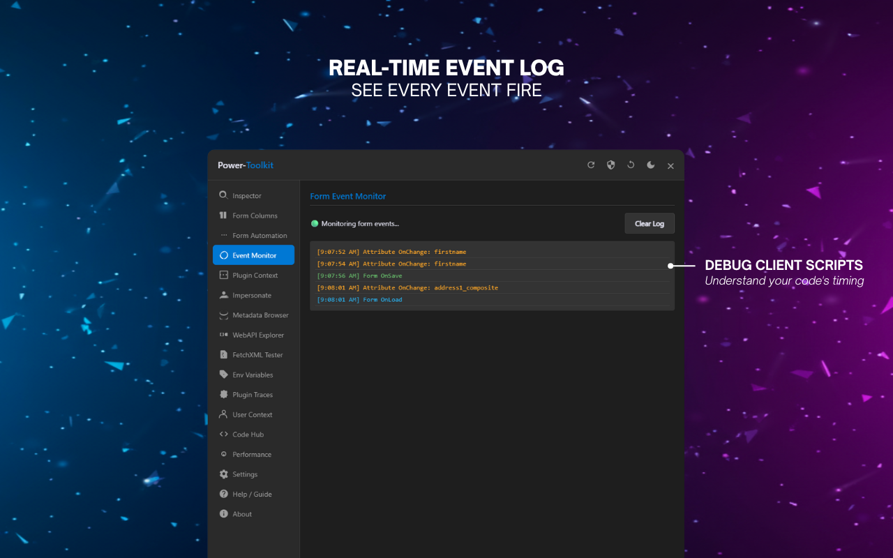Open Plugin Context via its panel icon
Image resolution: width=893 pixels, height=558 pixels.
(223, 275)
